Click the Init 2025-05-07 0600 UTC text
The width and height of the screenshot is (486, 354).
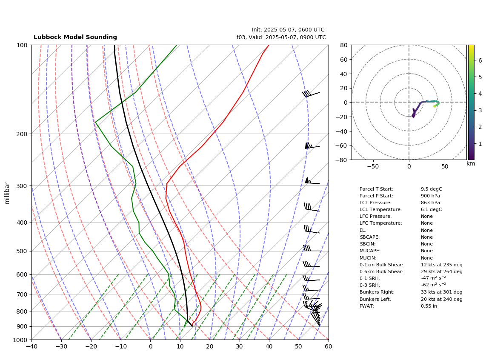[x=288, y=30]
